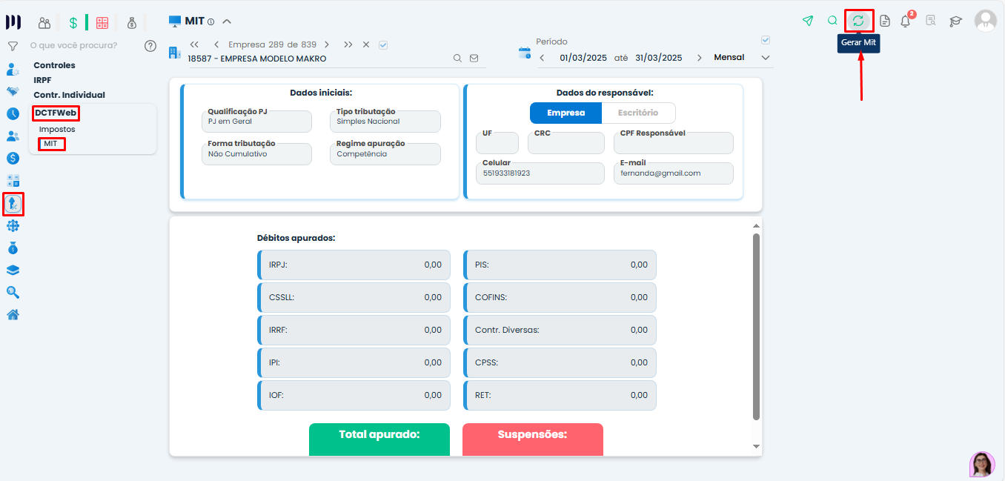Image resolution: width=1005 pixels, height=481 pixels.
Task: Click the home icon in left sidebar
Action: (13, 314)
